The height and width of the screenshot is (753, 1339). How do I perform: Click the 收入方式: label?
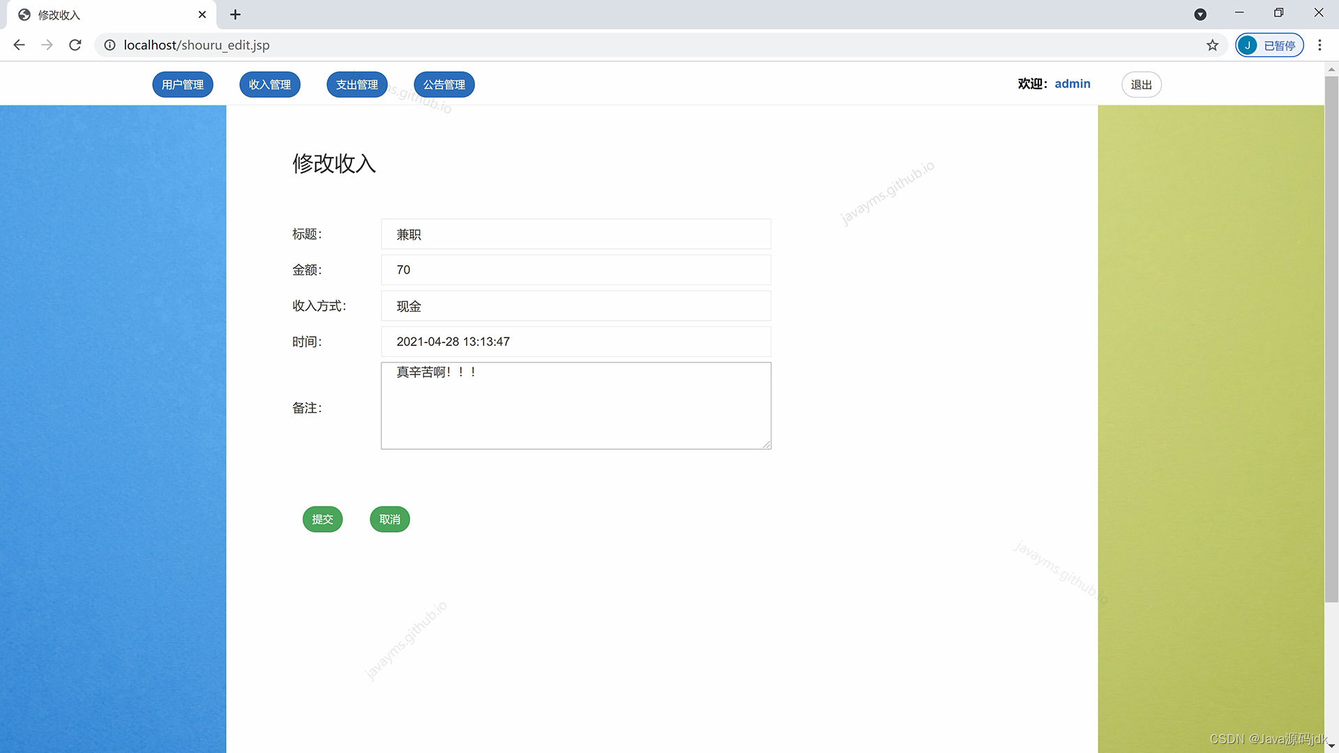(319, 306)
